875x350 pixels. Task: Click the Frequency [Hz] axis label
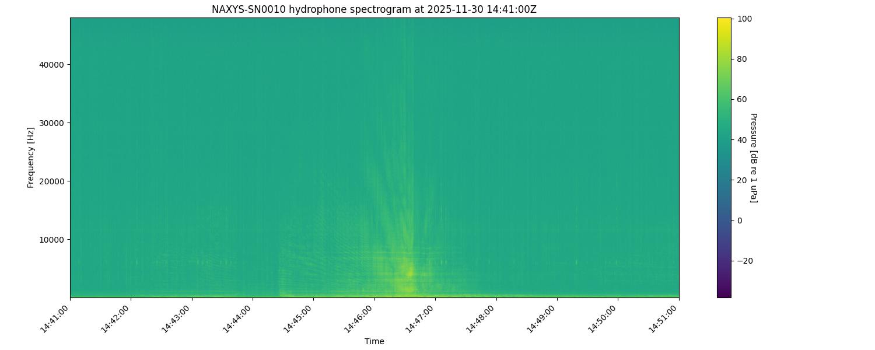click(31, 157)
